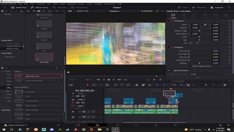This screenshot has width=234, height=132.
Task: Toggle the Linked Selection chain icon
Action: pos(143,85)
